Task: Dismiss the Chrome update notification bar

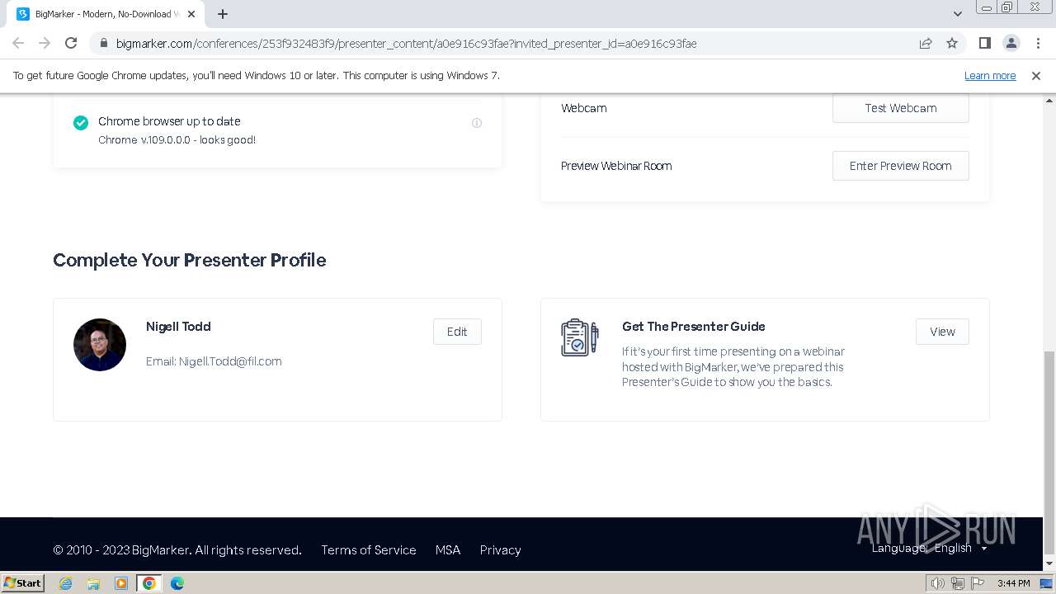Action: (1036, 75)
